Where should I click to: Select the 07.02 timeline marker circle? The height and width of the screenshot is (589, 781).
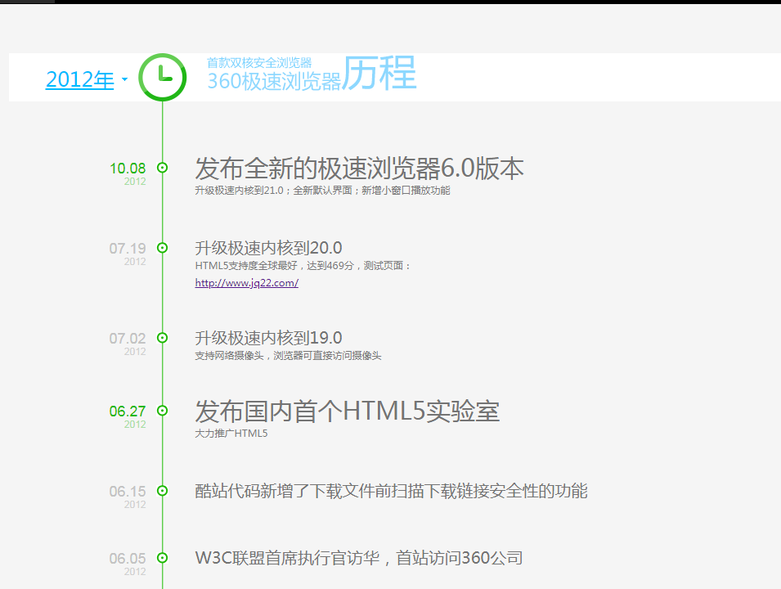pos(163,338)
